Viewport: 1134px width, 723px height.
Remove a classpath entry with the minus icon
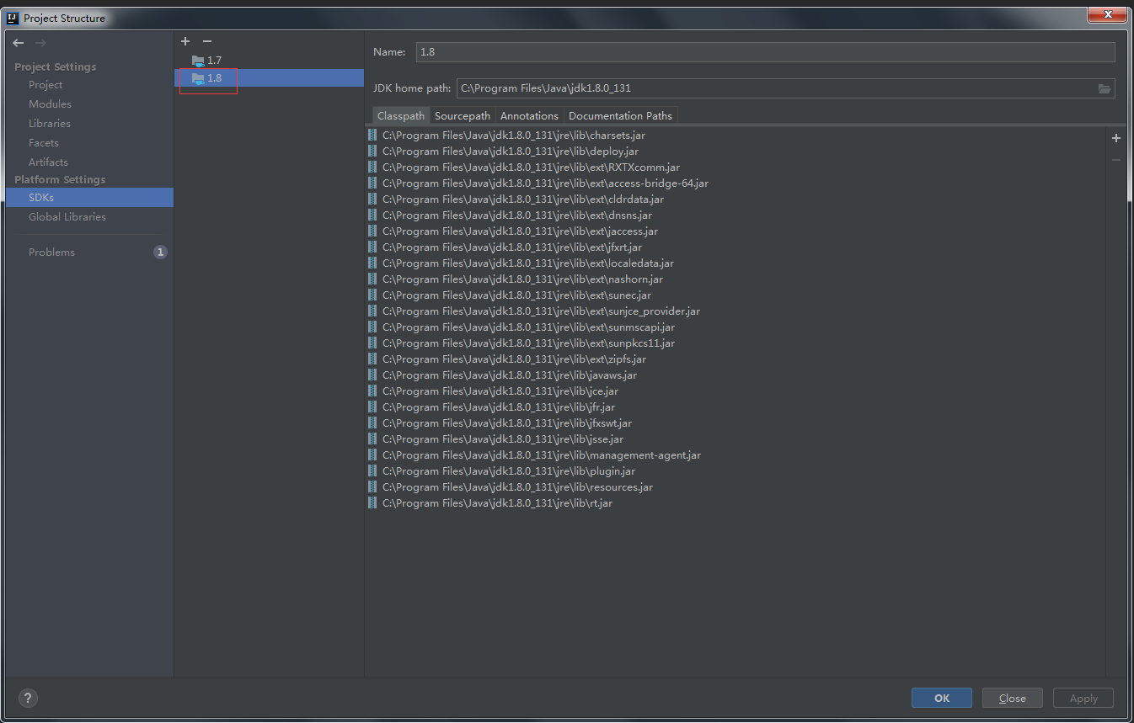click(x=1115, y=158)
